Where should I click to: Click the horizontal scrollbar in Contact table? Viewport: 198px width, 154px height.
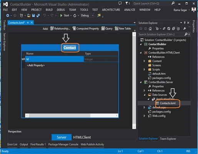click(x=72, y=115)
